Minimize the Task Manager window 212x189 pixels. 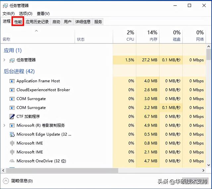[175, 6]
